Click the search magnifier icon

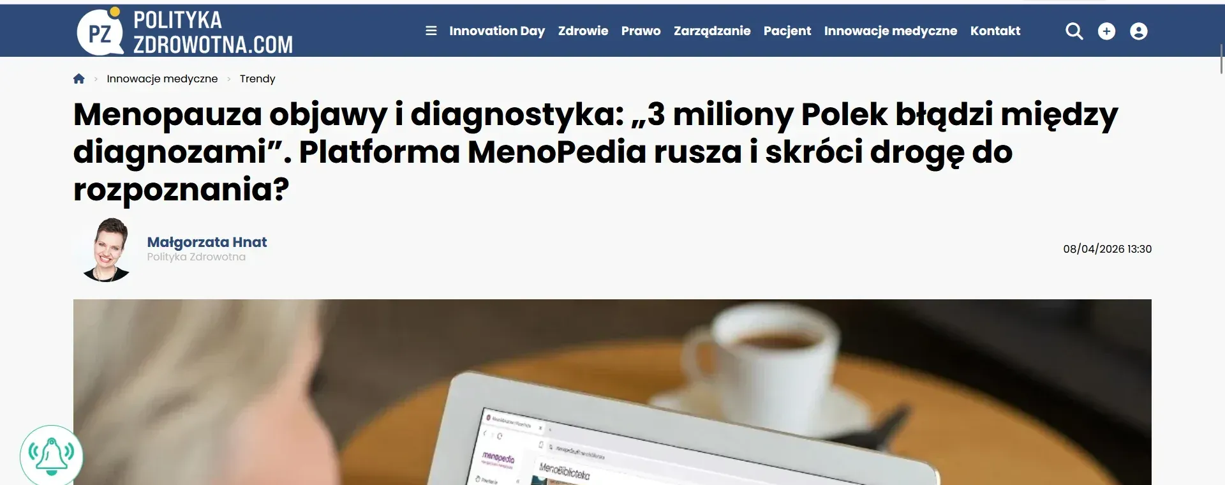[1074, 31]
